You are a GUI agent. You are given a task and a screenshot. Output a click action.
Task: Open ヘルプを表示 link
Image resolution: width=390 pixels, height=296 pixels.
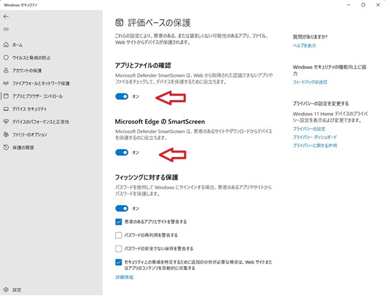(x=304, y=45)
